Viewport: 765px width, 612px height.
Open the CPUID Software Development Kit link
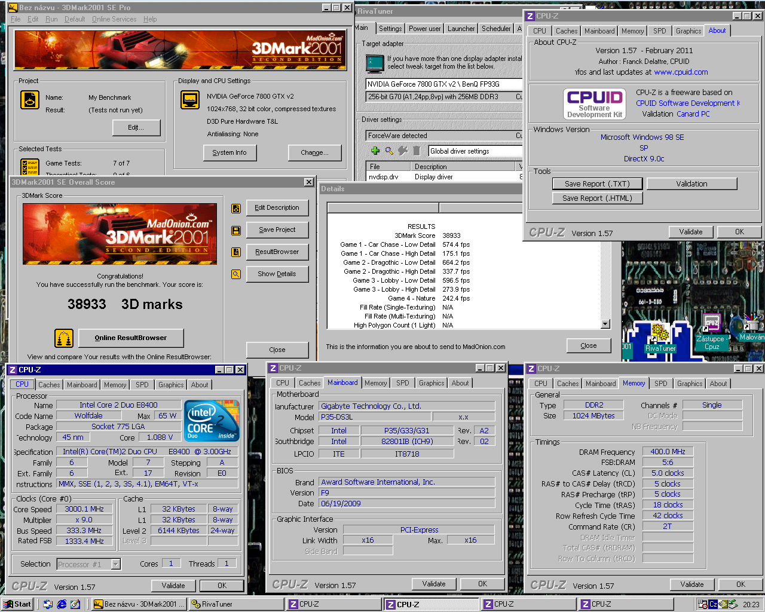687,103
